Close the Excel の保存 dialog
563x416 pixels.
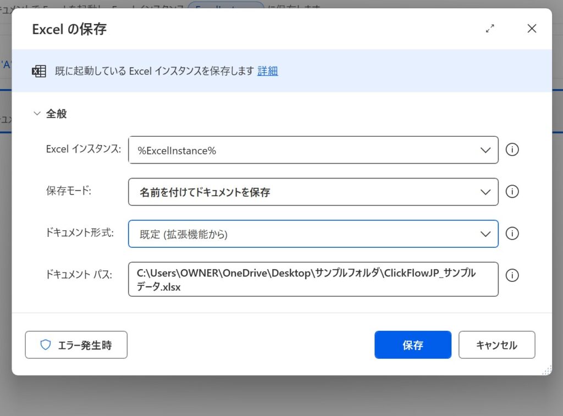tap(532, 29)
